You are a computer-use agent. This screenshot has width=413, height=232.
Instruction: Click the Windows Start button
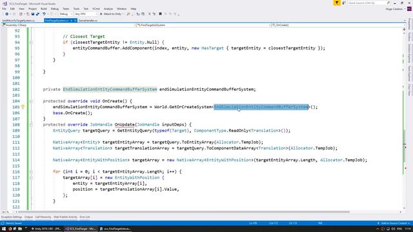pyautogui.click(x=4, y=229)
